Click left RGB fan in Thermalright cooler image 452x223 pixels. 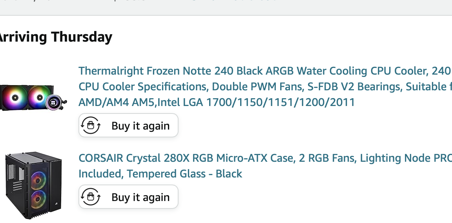(15, 97)
